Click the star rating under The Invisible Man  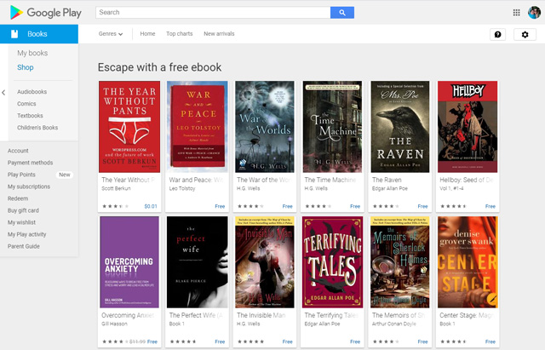point(252,341)
